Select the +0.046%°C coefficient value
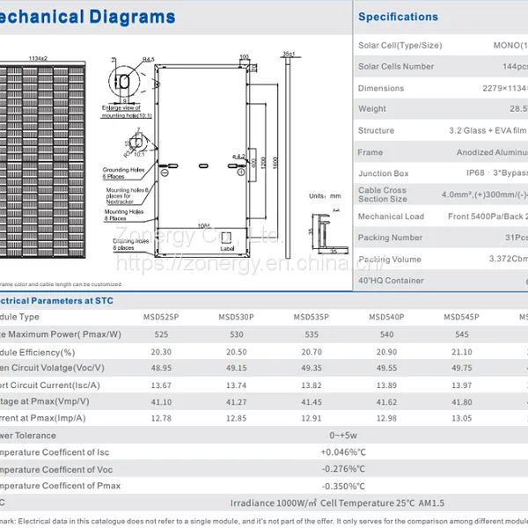The width and height of the screenshot is (528, 528). tap(343, 452)
